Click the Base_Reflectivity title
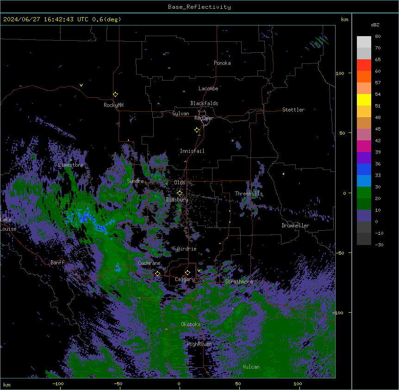This screenshot has width=399, height=390. (x=199, y=7)
